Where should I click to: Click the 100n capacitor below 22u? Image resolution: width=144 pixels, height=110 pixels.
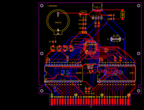[x=84, y=24]
